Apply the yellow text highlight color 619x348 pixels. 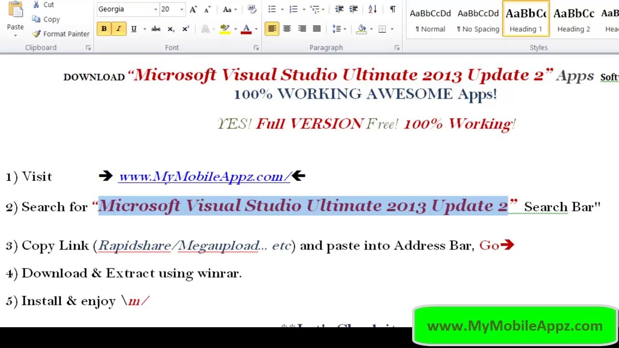(224, 29)
